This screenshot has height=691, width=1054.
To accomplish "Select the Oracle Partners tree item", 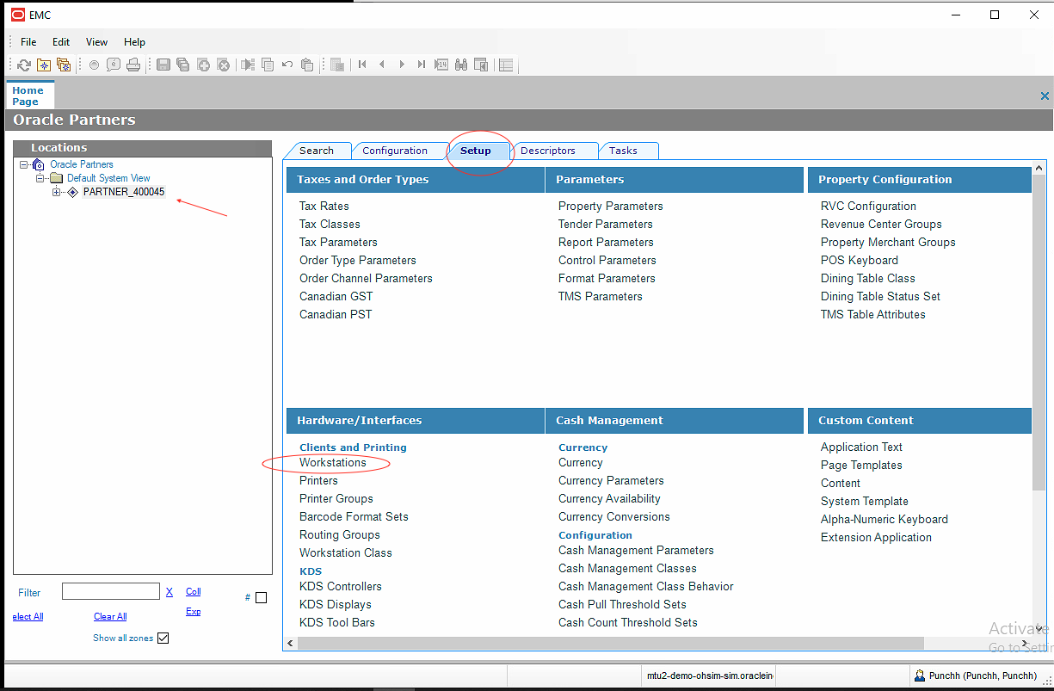I will point(82,164).
